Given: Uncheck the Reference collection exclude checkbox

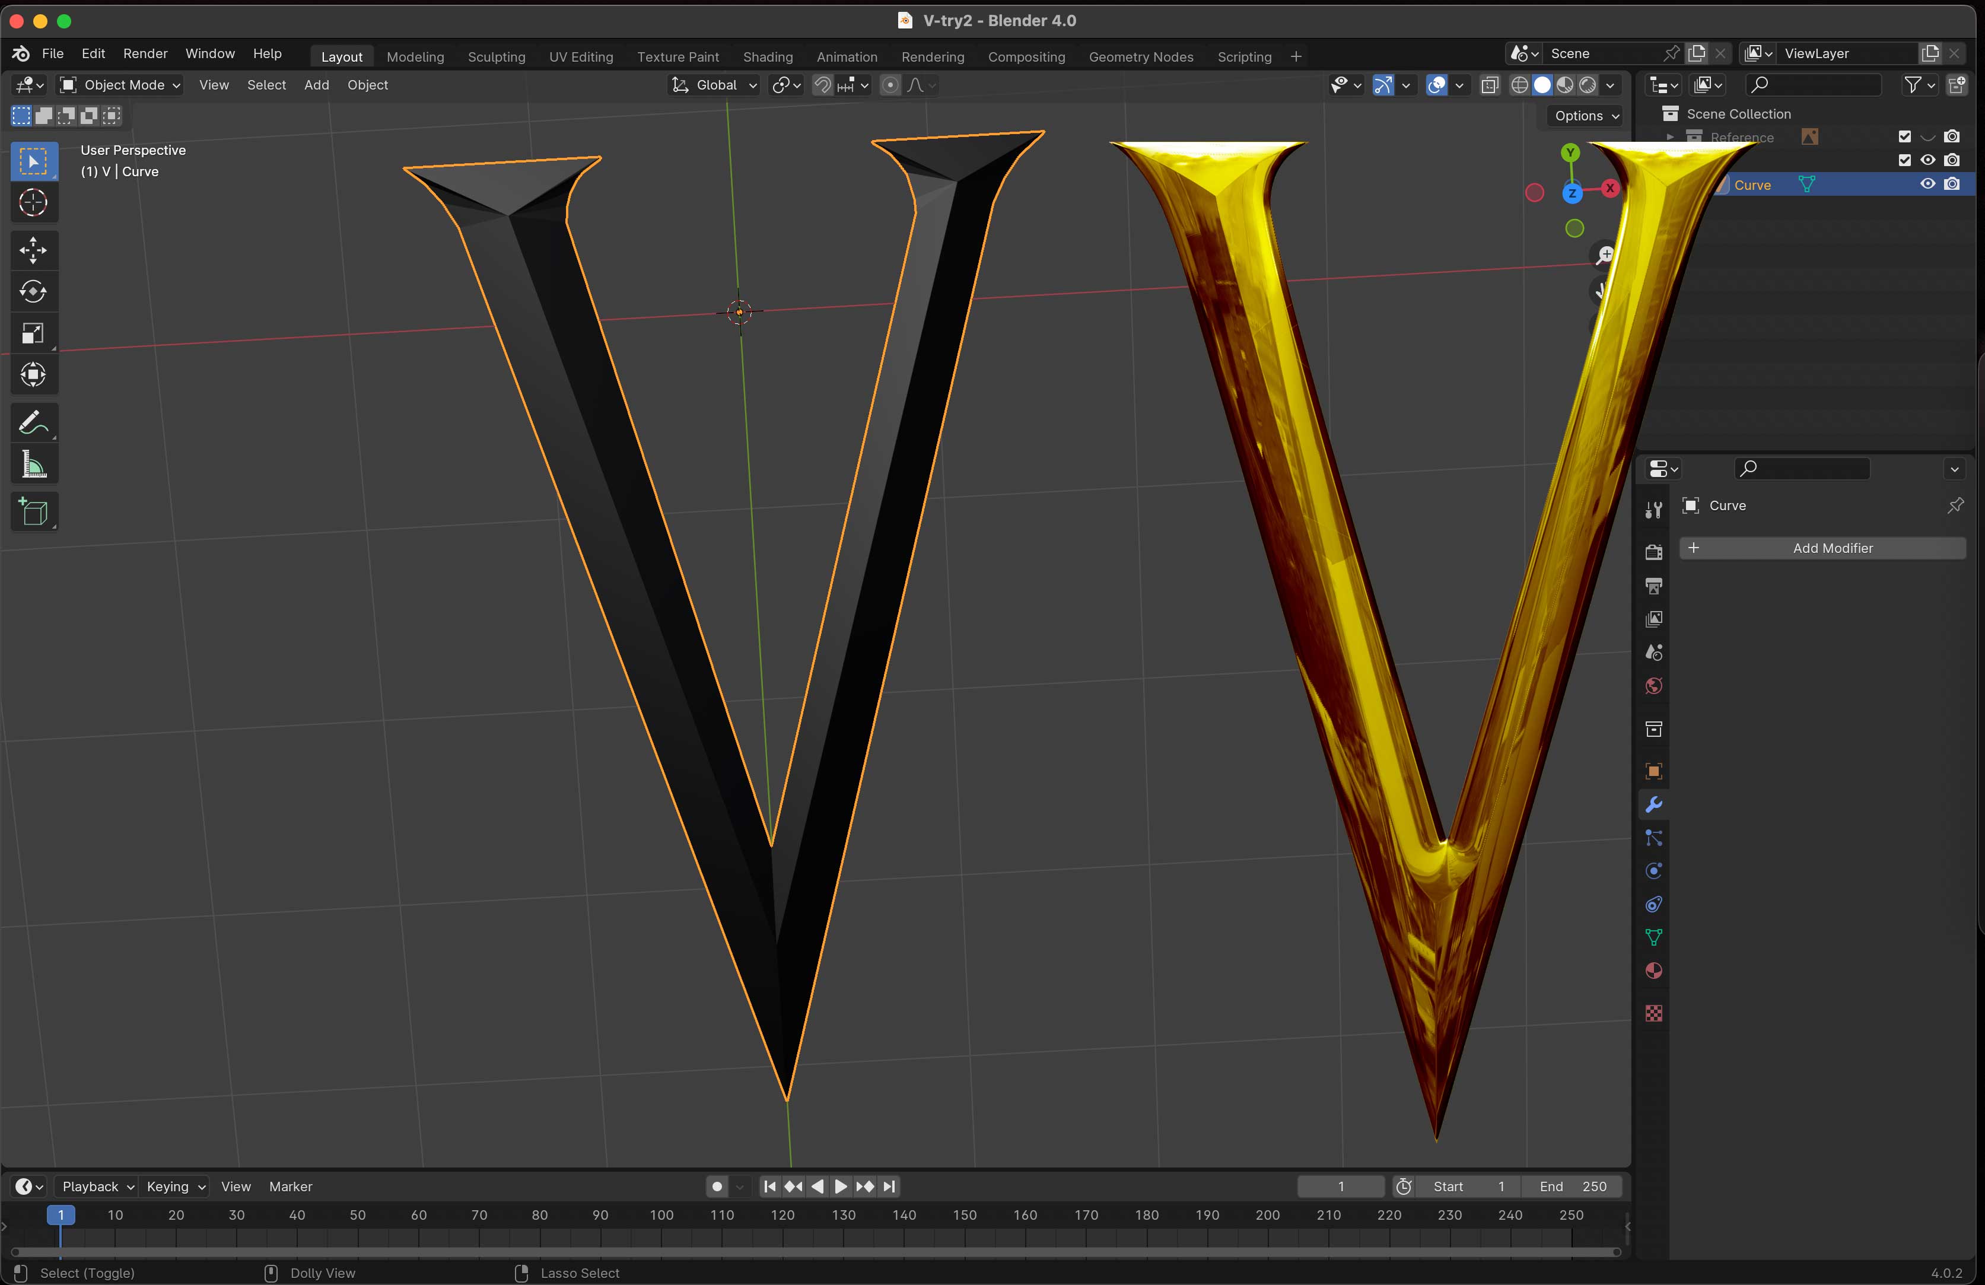Looking at the screenshot, I should (x=1904, y=137).
